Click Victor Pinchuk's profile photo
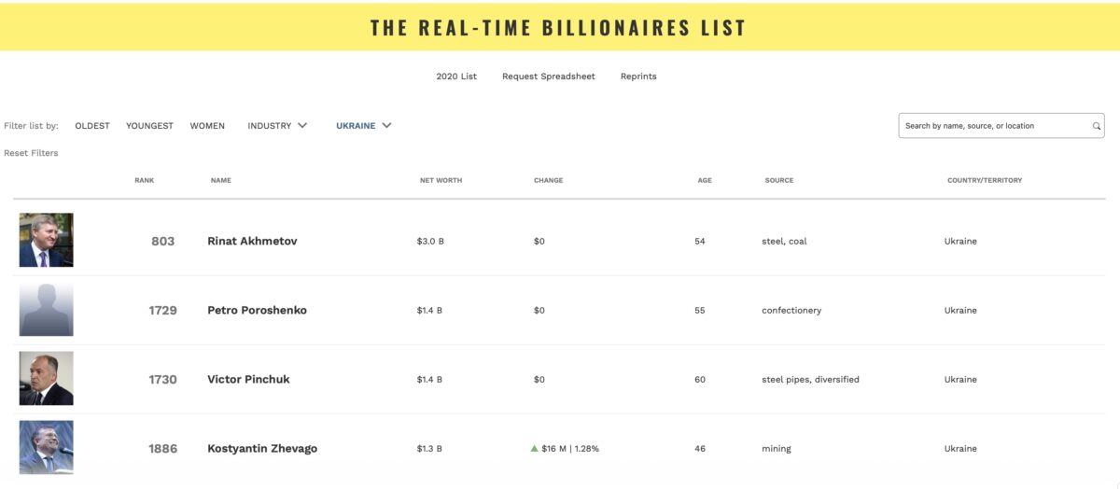This screenshot has height=489, width=1120. tap(47, 379)
